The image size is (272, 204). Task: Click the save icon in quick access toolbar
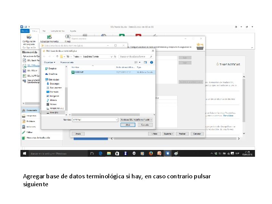26,27
